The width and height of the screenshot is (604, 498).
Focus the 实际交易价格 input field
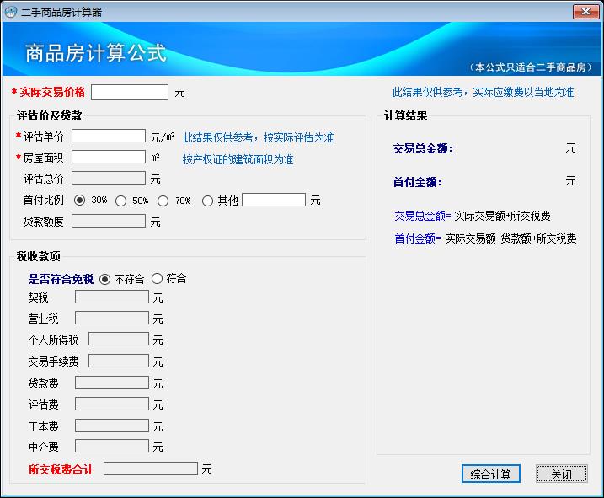(x=130, y=92)
